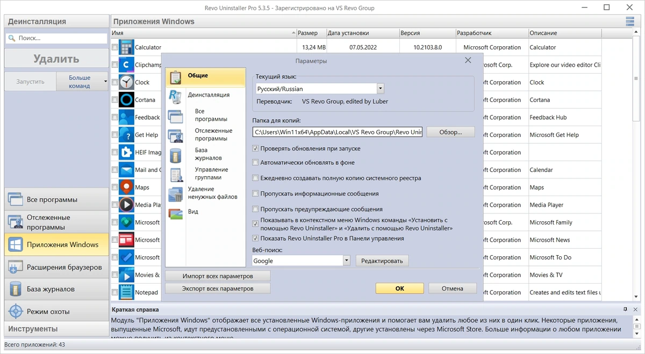Click the Запустить button
645x354 pixels.
click(30, 82)
